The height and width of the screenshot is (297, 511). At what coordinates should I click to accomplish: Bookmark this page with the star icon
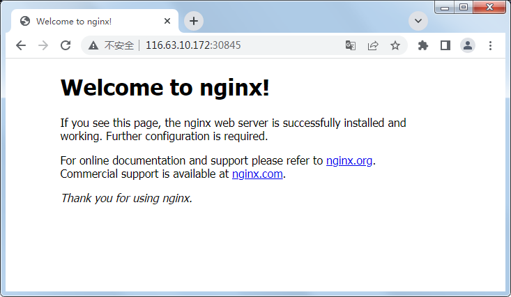pos(395,45)
